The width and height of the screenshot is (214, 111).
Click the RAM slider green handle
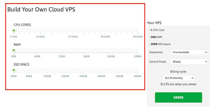(14, 50)
